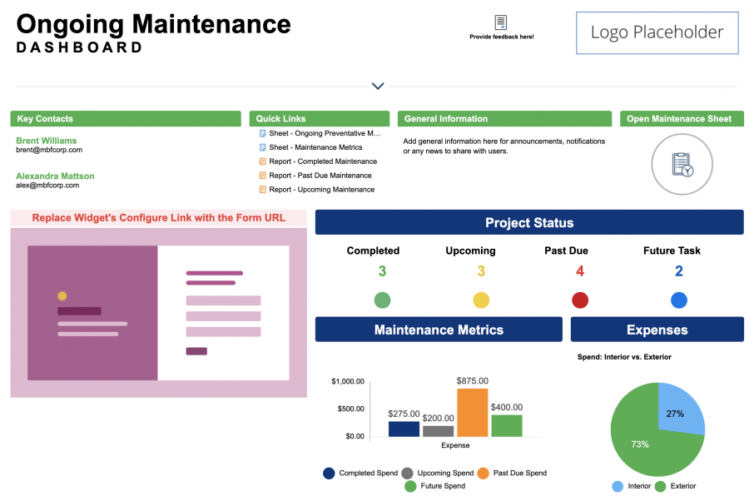This screenshot has height=501, width=749.
Task: Select the yellow Upcoming status dot
Action: click(480, 300)
